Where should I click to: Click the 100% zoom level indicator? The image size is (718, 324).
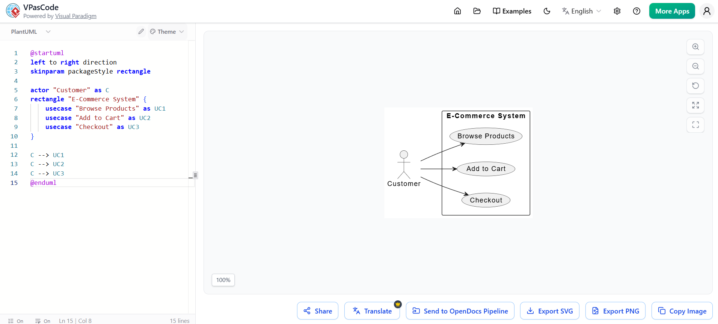tap(223, 280)
